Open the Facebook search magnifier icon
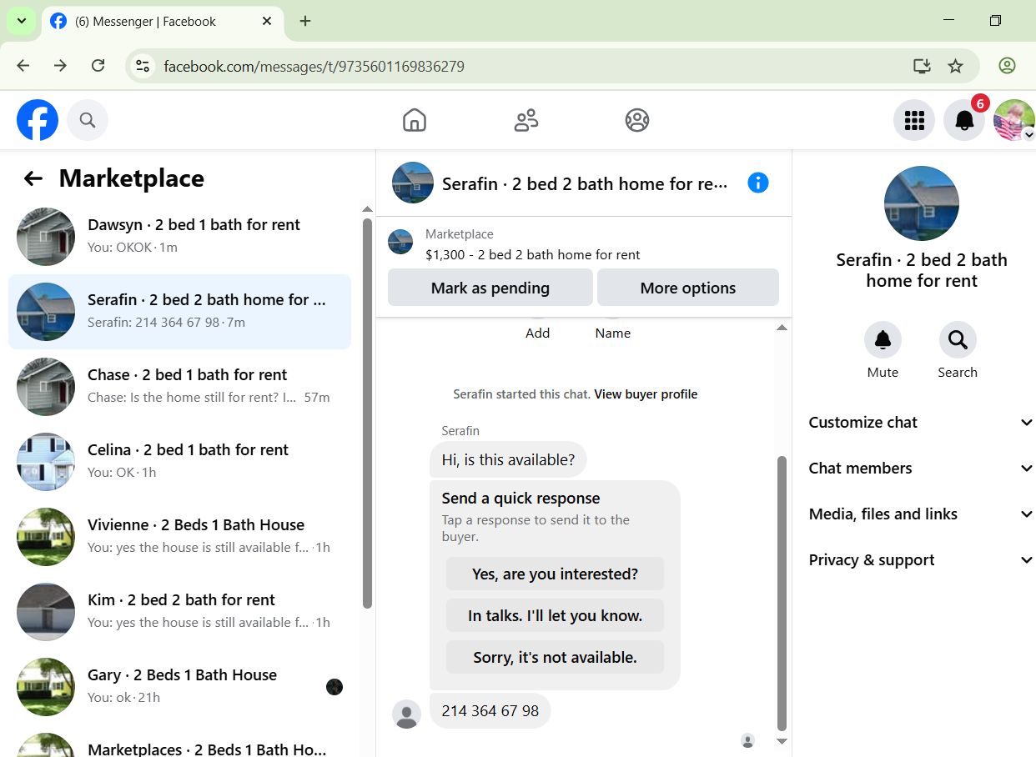Viewport: 1036px width, 757px height. [88, 120]
